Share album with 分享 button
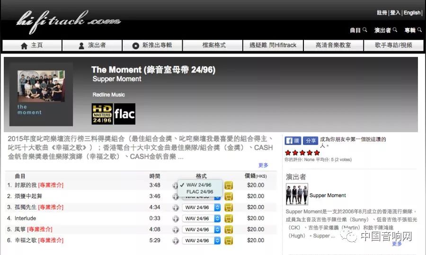The height and width of the screenshot is (255, 426). (311, 141)
